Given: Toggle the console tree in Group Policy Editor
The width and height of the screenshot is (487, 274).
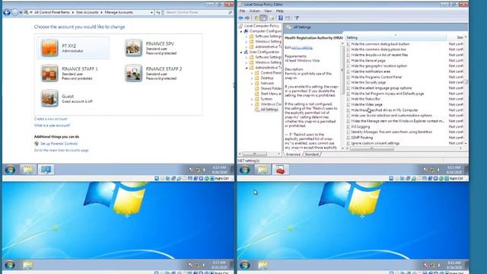Looking at the screenshot, I should (263, 18).
